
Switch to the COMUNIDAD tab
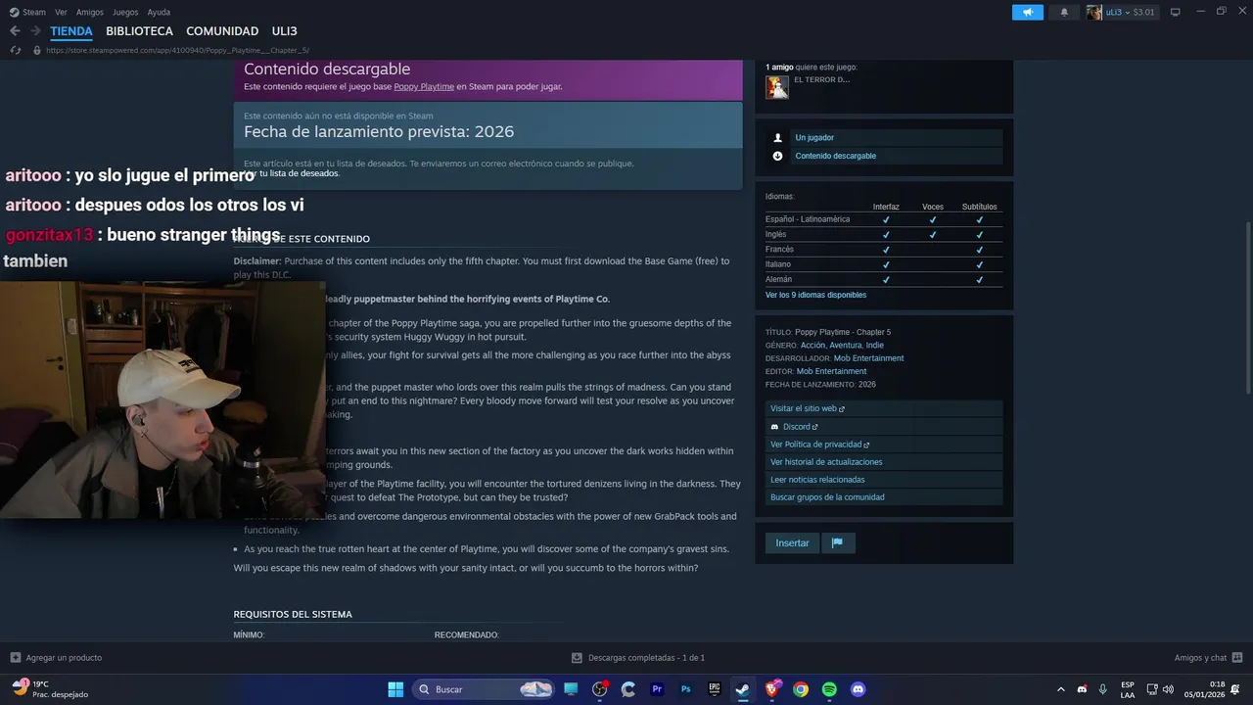pyautogui.click(x=222, y=31)
